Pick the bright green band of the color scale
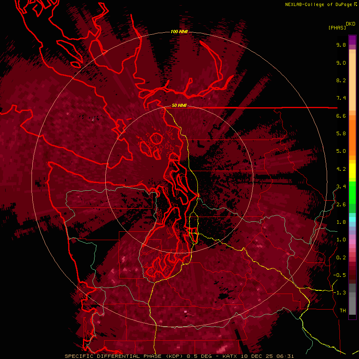The width and height of the screenshot is (359, 359). pos(352,193)
